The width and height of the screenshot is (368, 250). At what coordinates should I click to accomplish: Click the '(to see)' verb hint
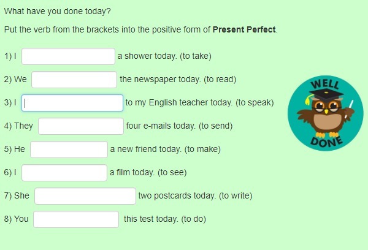[172, 173]
